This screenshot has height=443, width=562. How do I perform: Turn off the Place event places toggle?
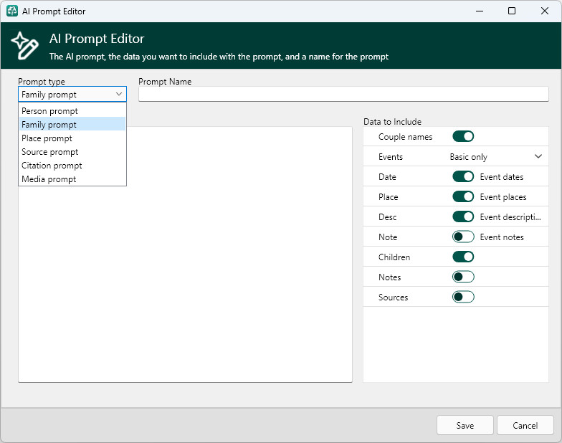[463, 196]
